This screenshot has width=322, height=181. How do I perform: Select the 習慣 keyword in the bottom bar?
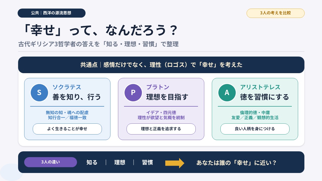(x=147, y=162)
